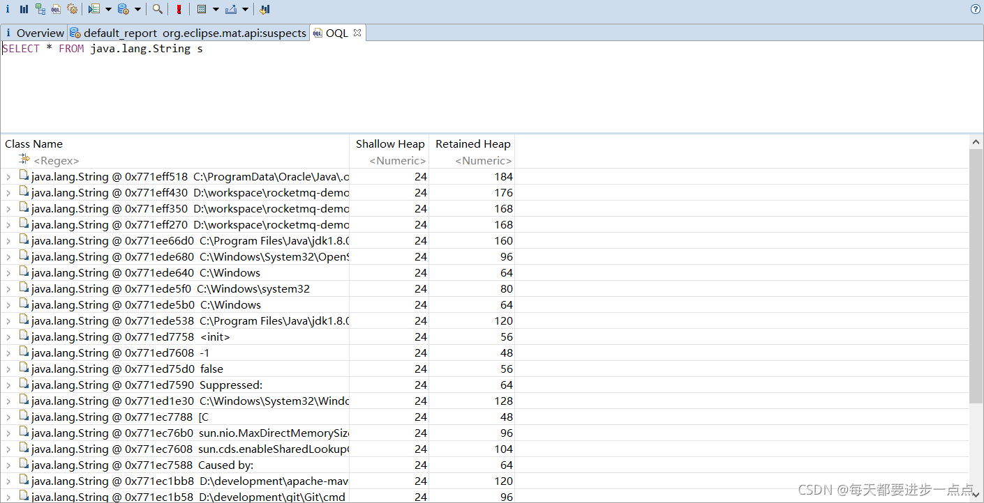The image size is (984, 503).
Task: Sort by the Class Name column header
Action: 33,144
